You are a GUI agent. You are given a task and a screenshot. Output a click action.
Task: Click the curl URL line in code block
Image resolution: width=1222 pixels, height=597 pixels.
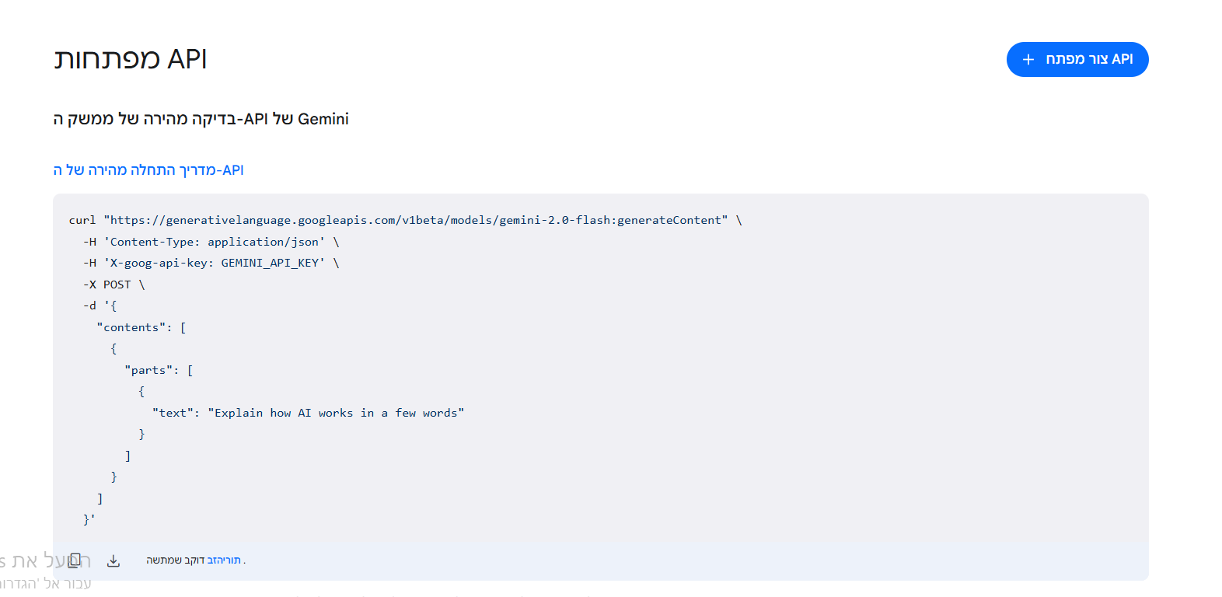(x=406, y=221)
